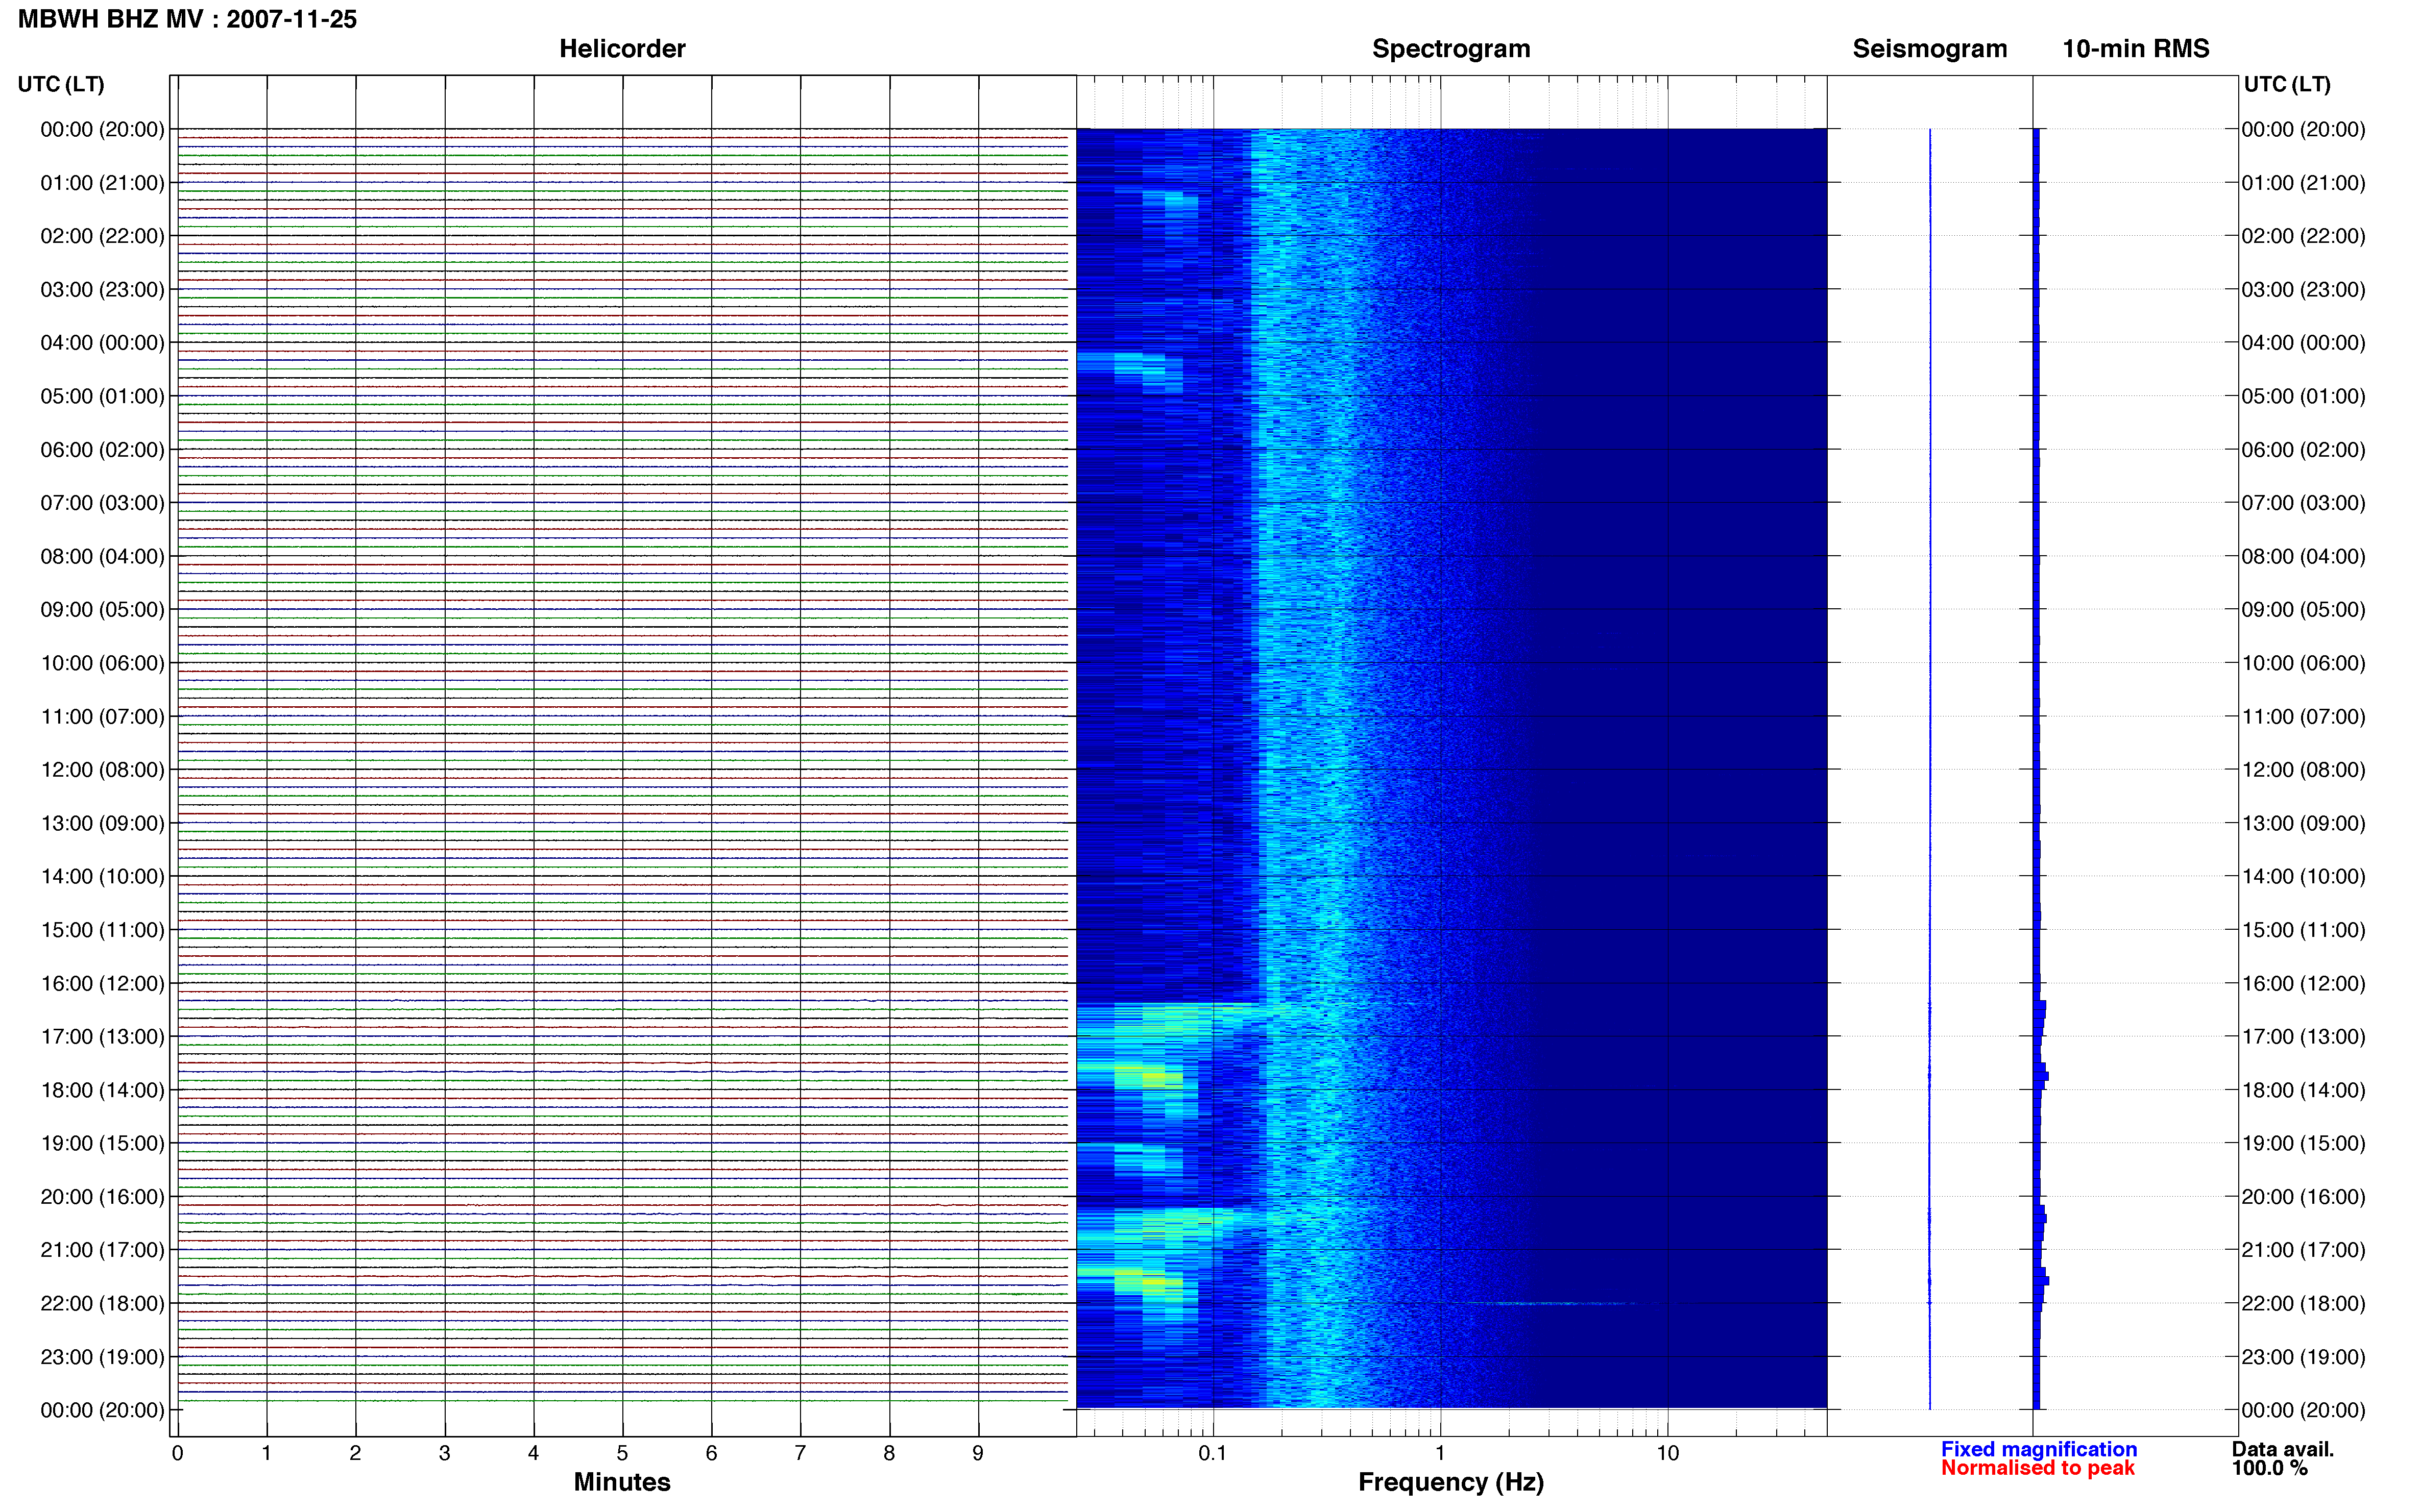Click the 'Fixed magnification' legend text
Screen dimensions: 2420x1512
click(2039, 1449)
